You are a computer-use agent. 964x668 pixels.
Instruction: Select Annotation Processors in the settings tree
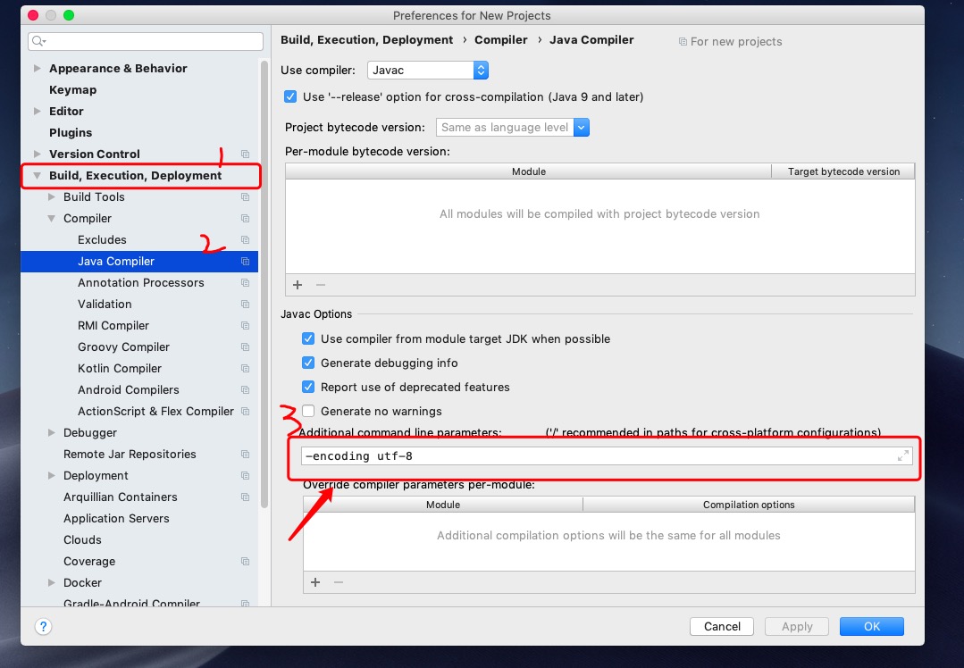click(x=140, y=283)
